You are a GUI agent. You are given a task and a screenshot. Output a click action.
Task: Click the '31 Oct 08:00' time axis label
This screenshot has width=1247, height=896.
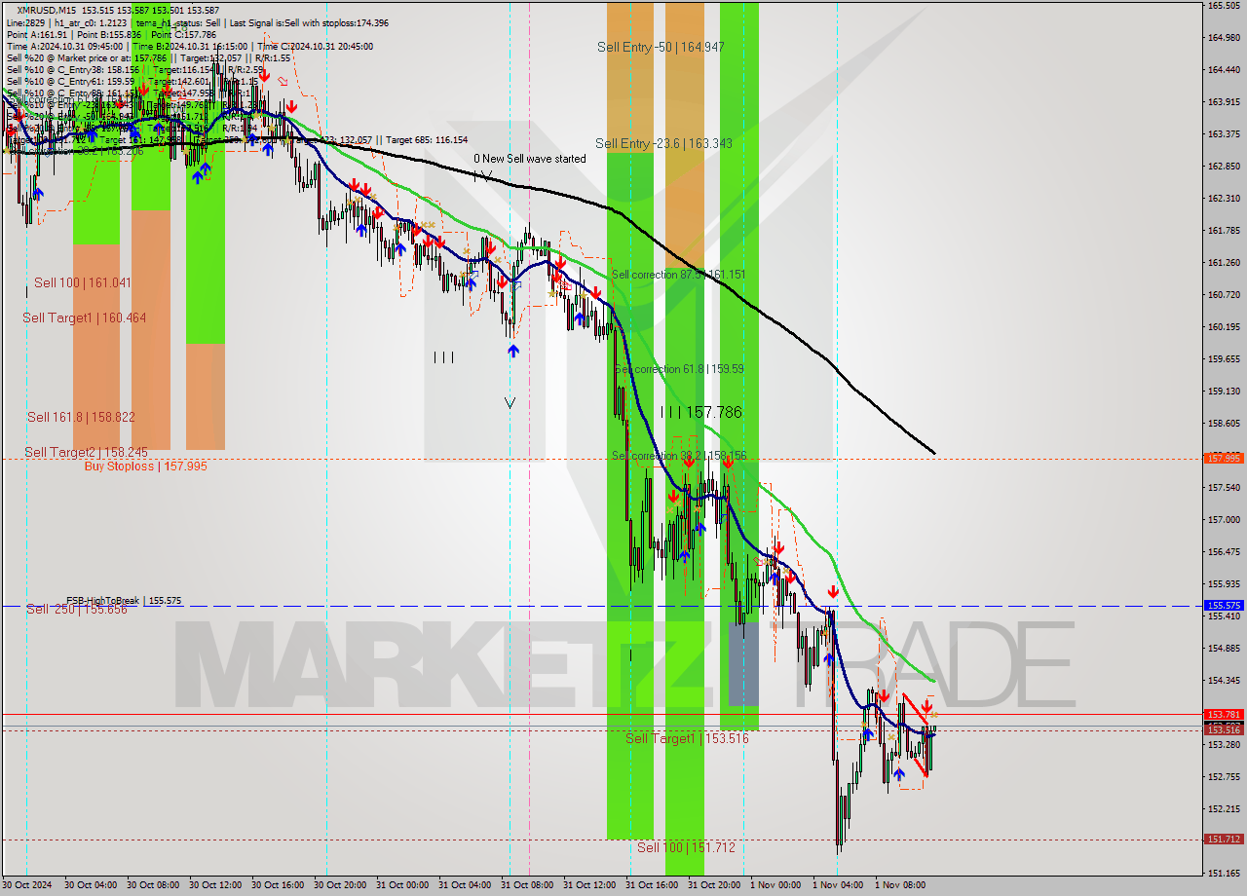click(x=526, y=885)
